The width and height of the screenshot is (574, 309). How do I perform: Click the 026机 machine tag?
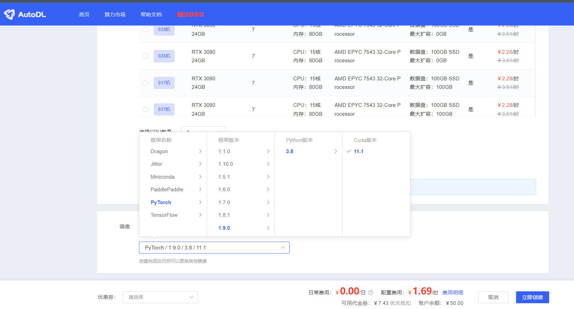point(164,56)
